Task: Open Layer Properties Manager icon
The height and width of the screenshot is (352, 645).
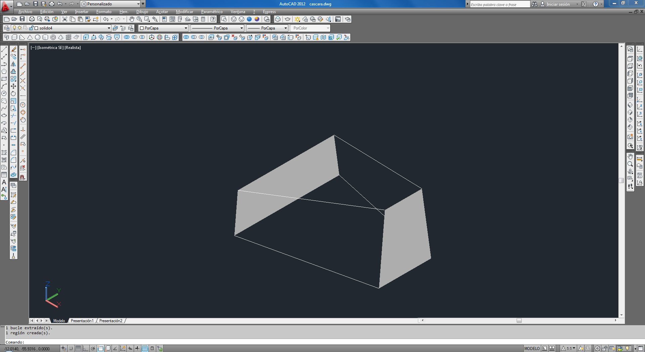Action: [x=6, y=28]
